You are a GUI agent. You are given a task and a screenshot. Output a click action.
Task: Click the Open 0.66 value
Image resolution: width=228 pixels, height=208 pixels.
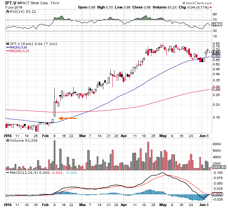tap(87, 7)
